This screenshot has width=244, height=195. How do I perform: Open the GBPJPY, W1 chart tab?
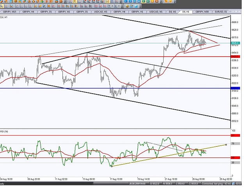[64, 12]
